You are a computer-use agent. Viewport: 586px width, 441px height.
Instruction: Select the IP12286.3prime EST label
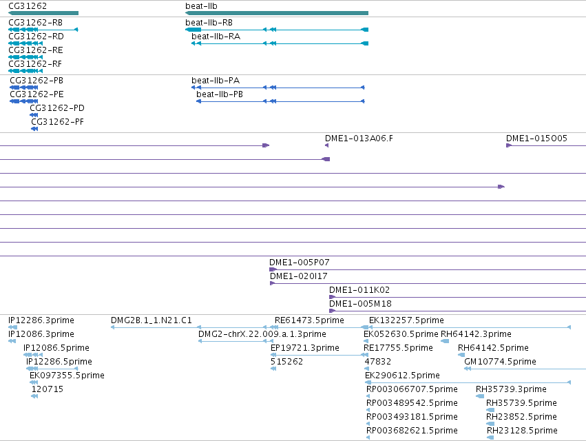tap(41, 320)
